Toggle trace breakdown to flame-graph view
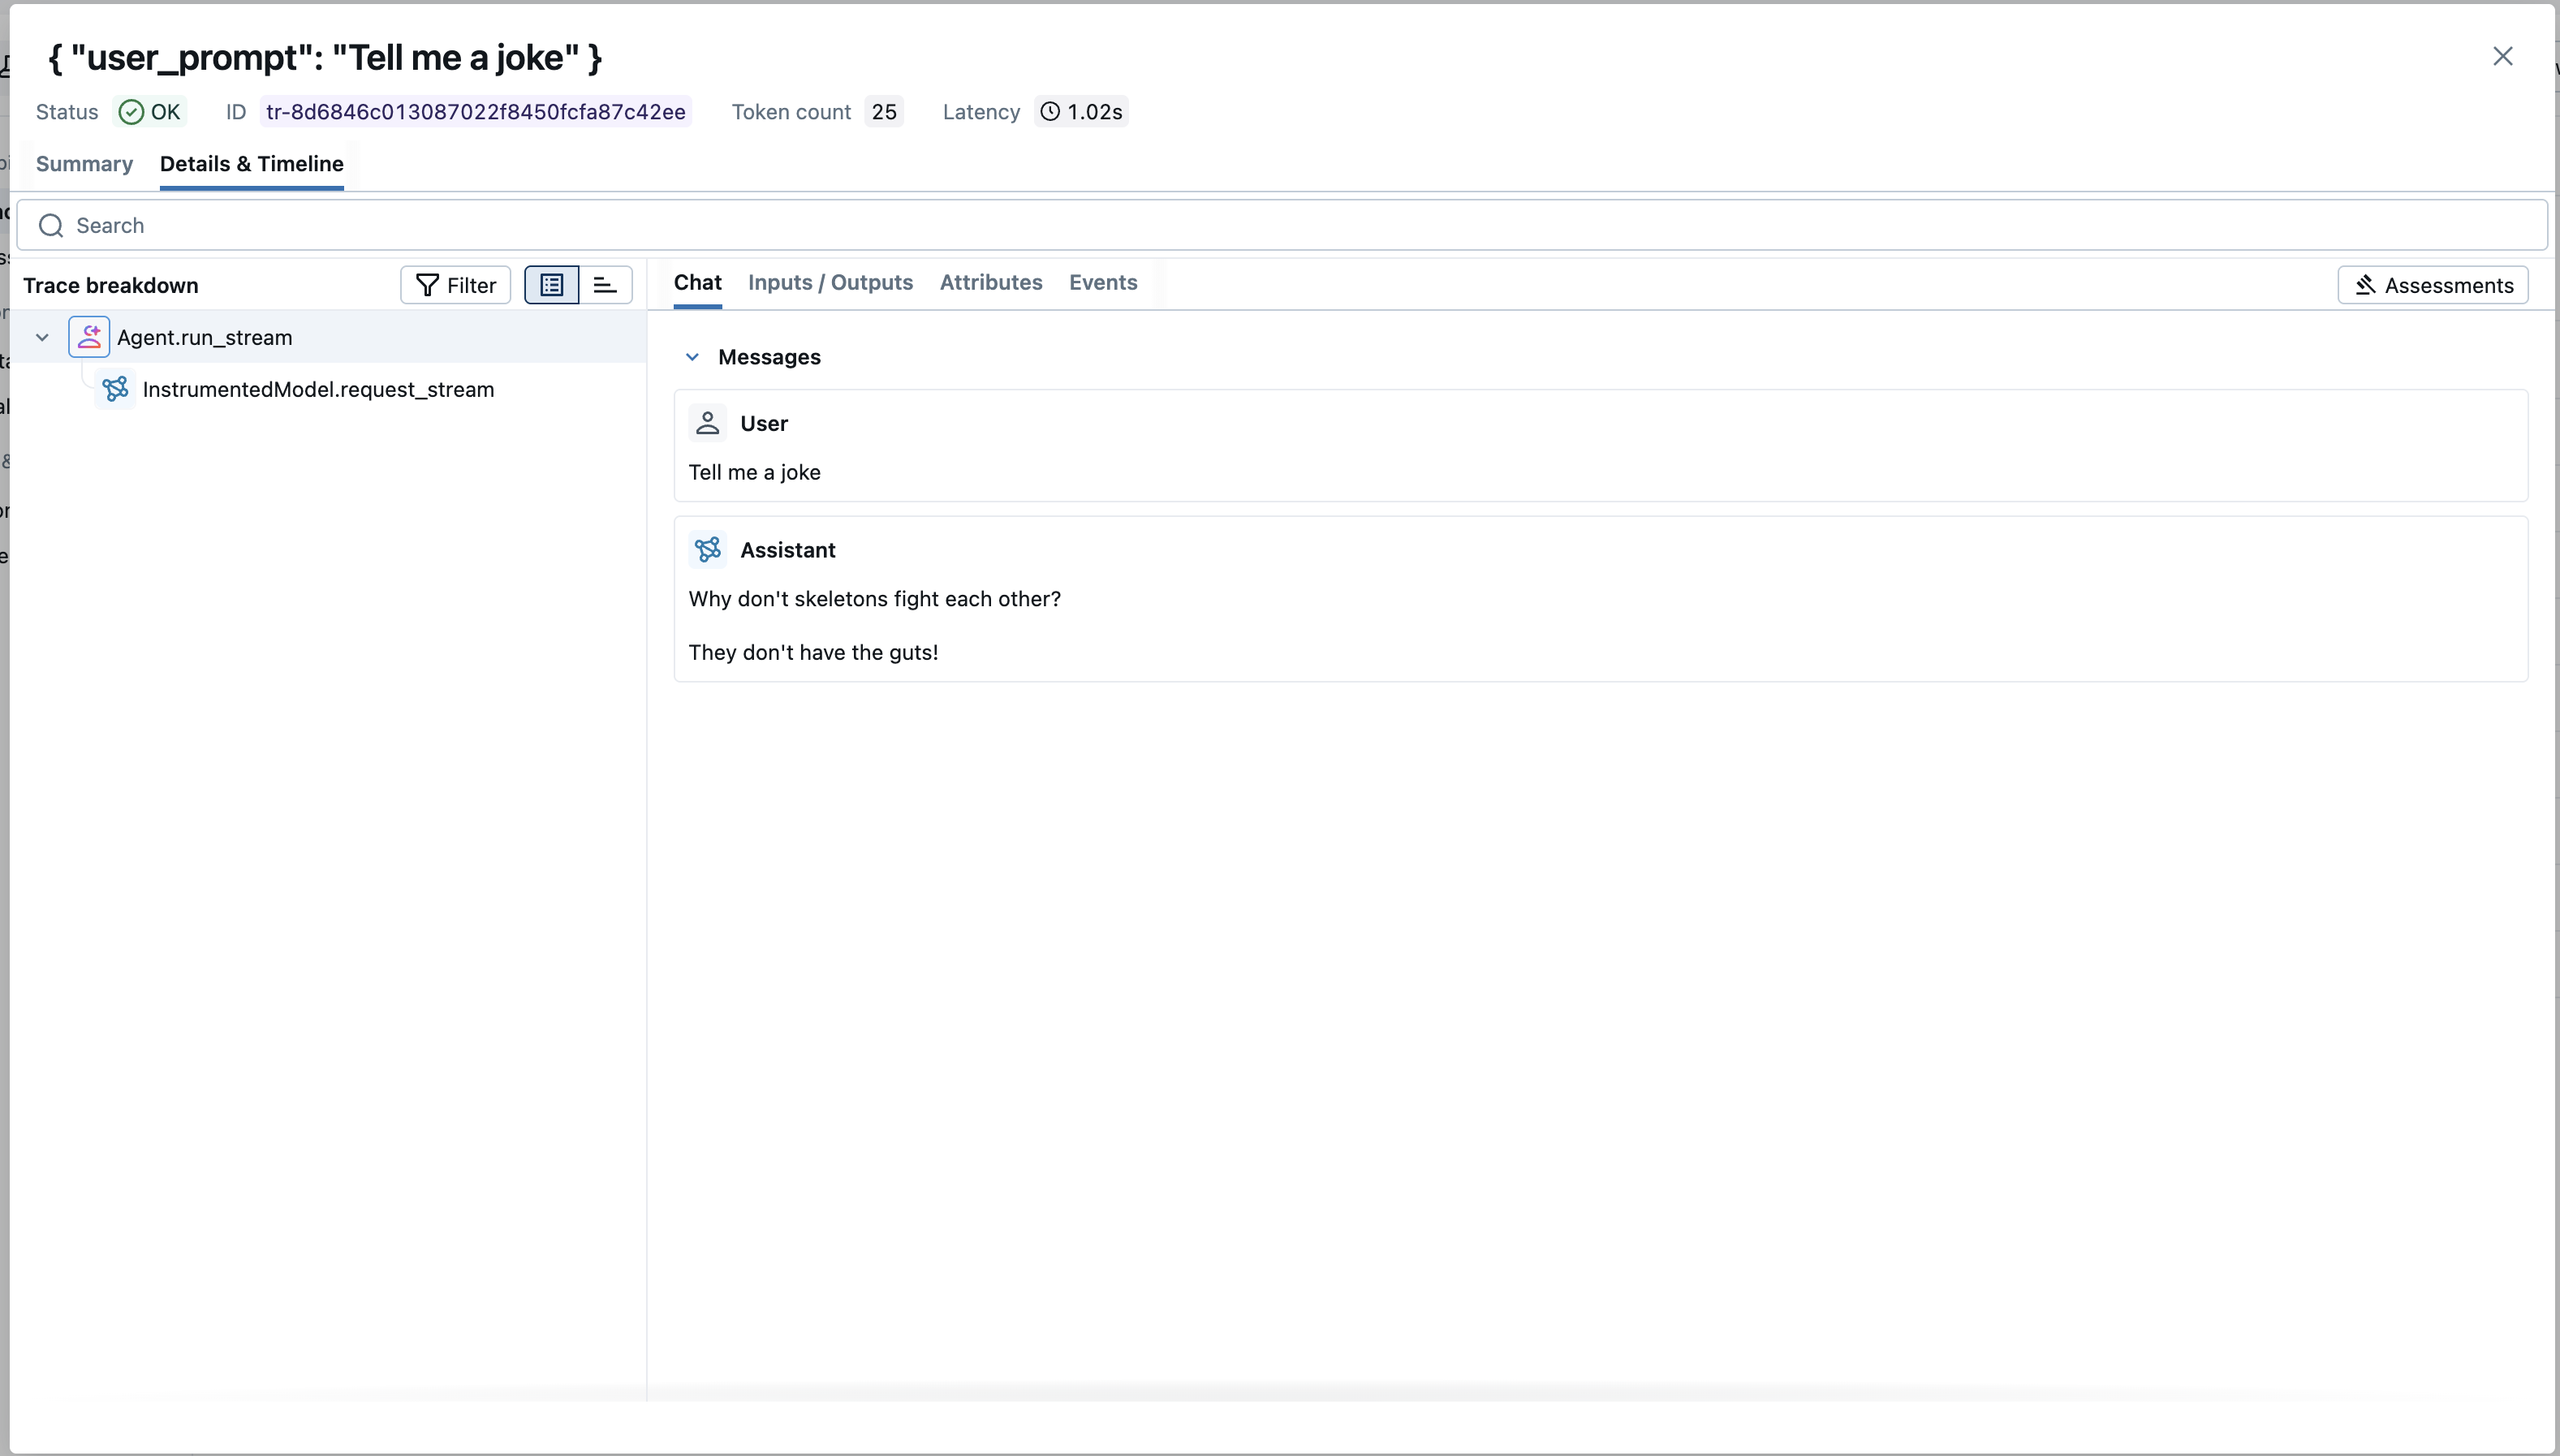The image size is (2560, 1456). (x=605, y=285)
